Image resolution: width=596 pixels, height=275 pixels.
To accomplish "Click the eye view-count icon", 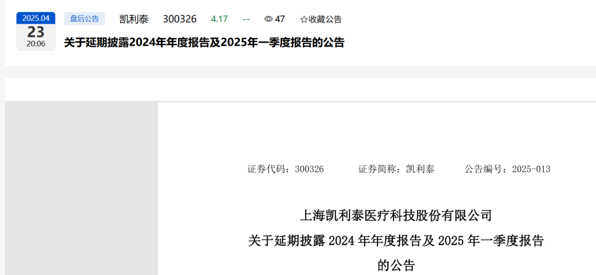I will (268, 19).
